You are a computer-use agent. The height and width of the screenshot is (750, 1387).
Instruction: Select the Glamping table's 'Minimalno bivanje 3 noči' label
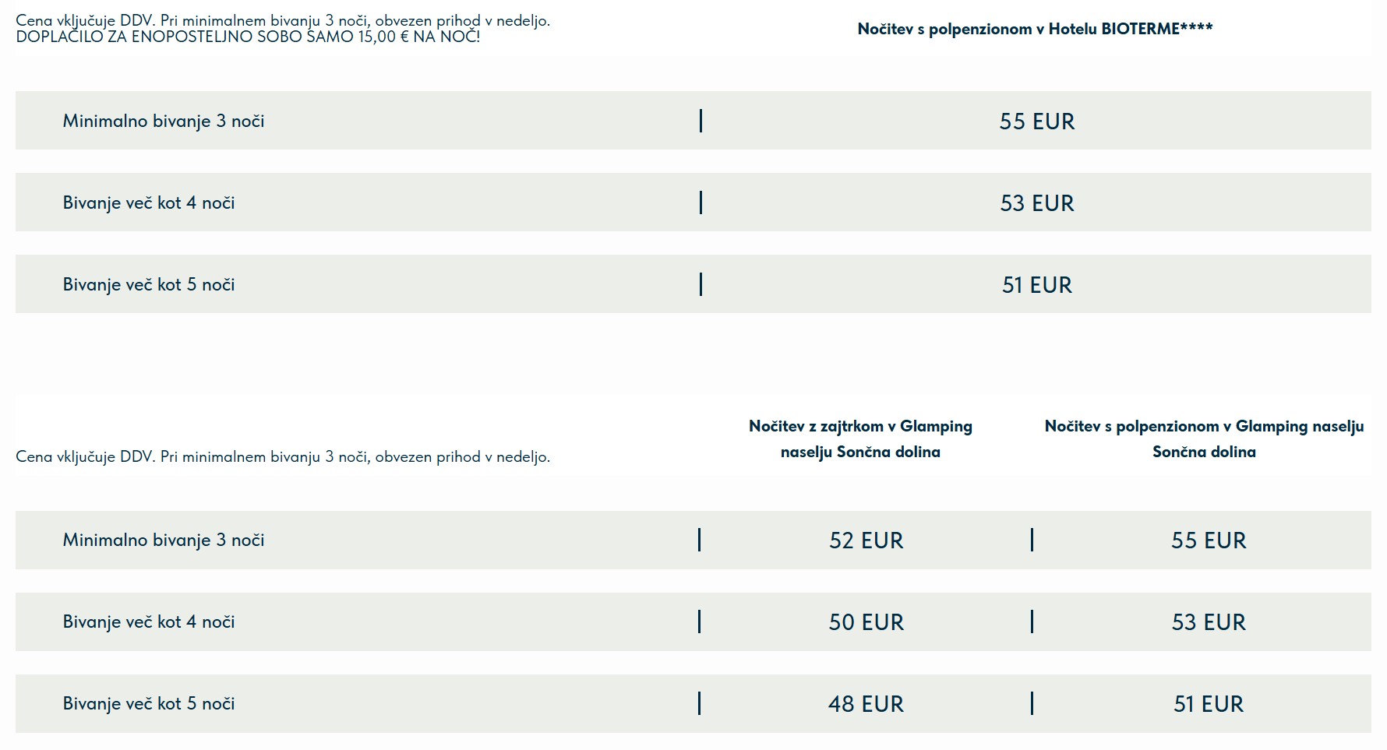[164, 540]
